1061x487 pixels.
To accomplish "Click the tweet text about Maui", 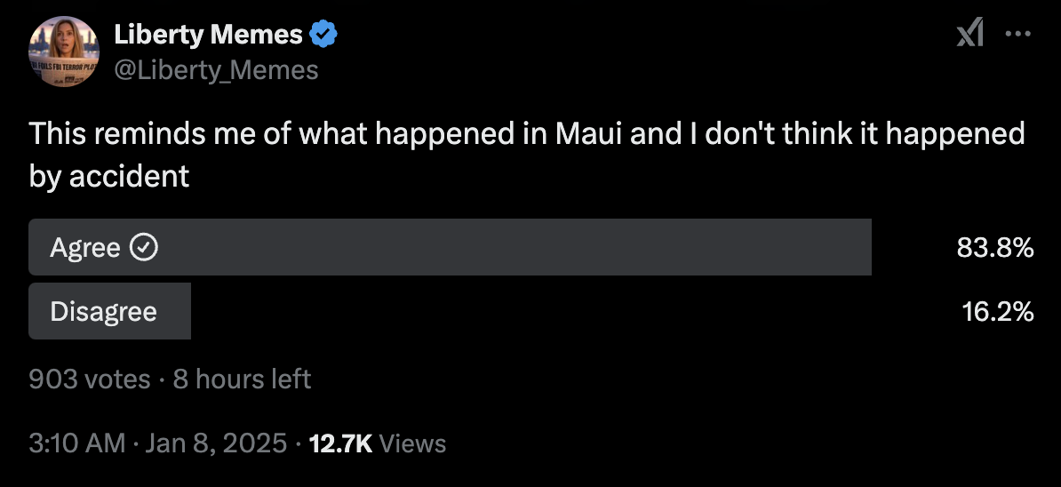I will click(526, 134).
